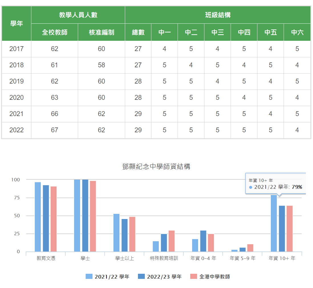
Task: Click the 教育文憑 axis label
Action: (46, 258)
